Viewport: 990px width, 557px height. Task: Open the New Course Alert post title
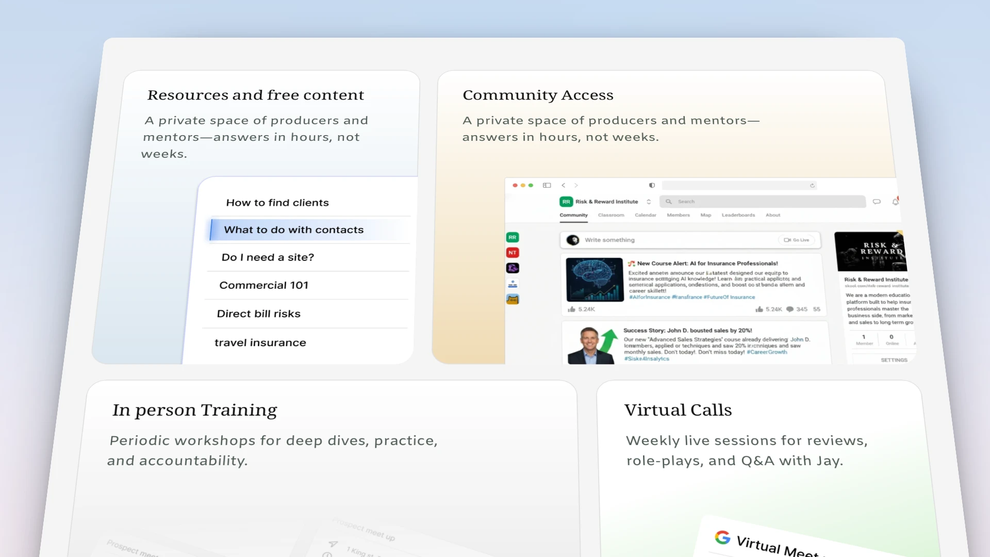[x=707, y=264]
